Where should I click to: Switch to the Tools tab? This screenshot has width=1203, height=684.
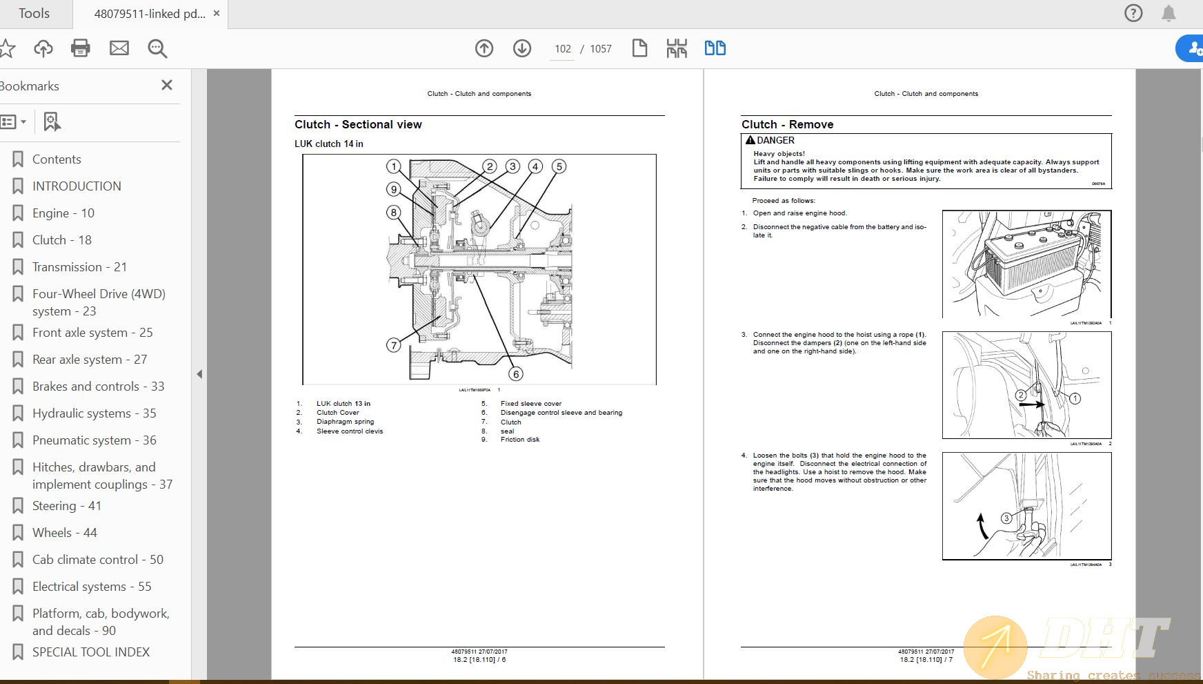(x=34, y=14)
